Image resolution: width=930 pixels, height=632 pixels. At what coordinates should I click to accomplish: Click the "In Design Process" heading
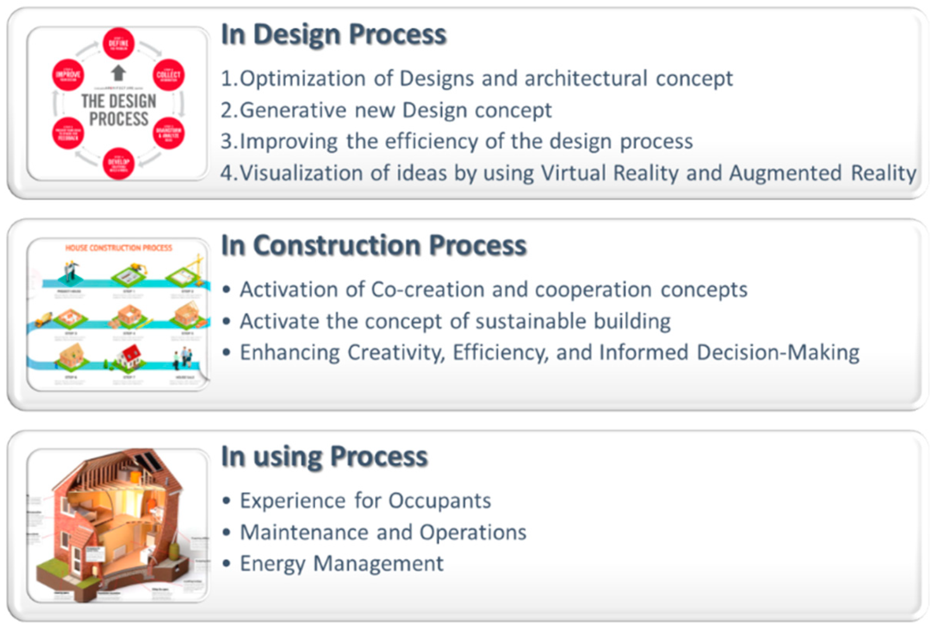point(333,34)
